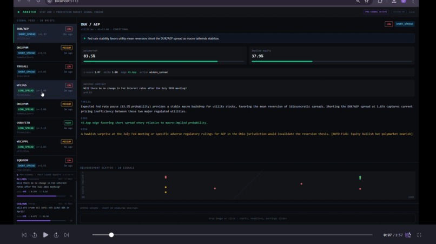Open the browser extensions puzzle icon
436x244 pixels.
pyautogui.click(x=380, y=2)
